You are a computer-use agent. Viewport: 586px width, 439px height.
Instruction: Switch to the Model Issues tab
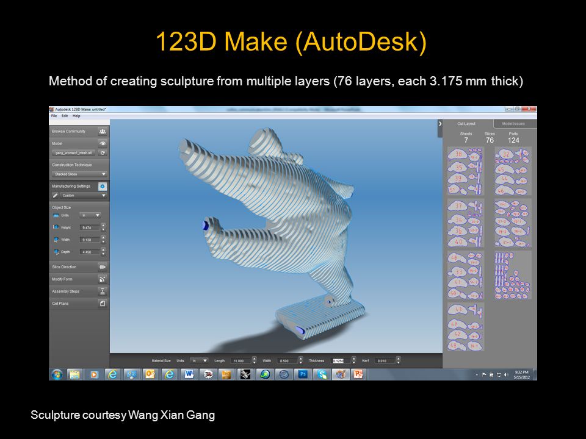point(514,124)
